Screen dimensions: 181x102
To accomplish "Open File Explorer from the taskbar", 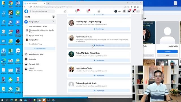I will tap(16, 100).
